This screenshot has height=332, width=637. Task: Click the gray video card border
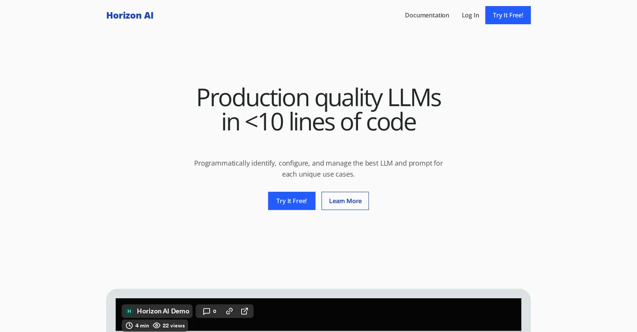(x=318, y=294)
